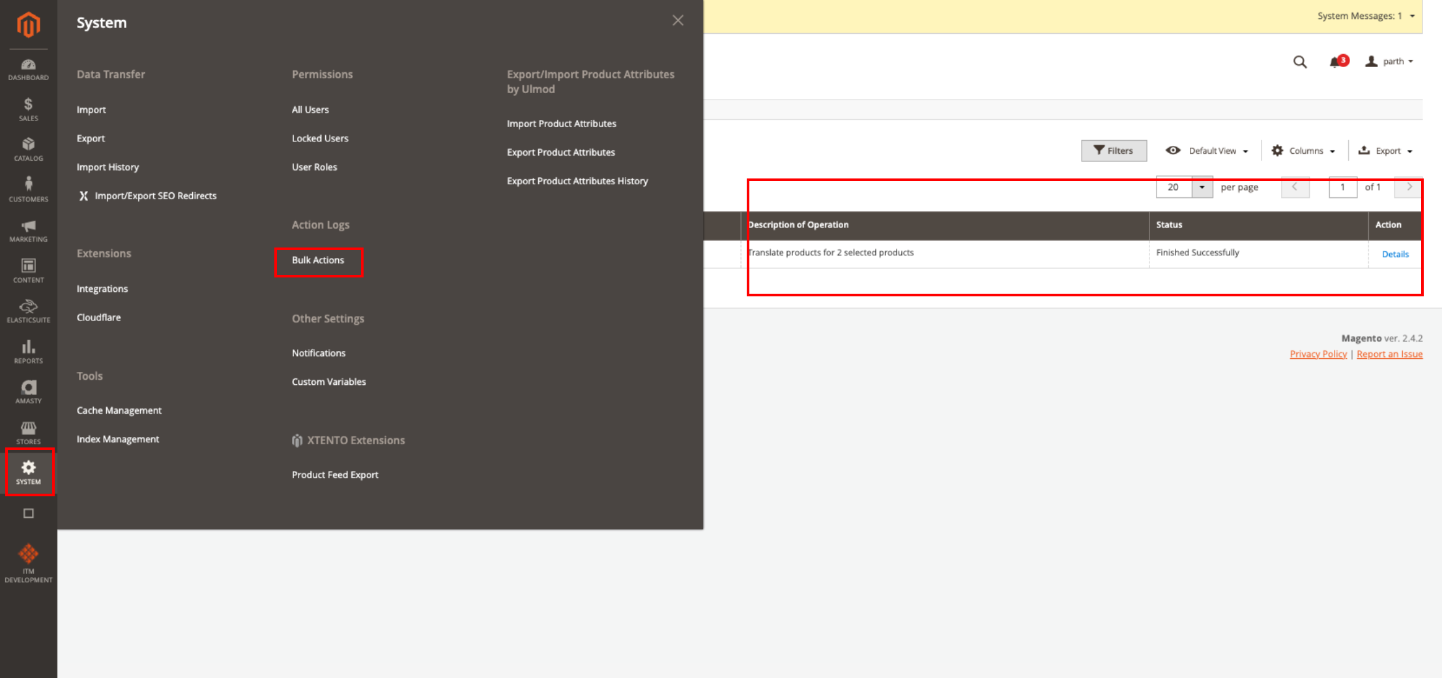Open the parth user account menu
The image size is (1442, 678).
pyautogui.click(x=1389, y=62)
